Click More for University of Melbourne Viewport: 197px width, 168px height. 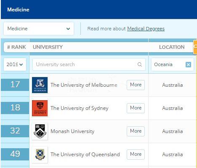point(136,85)
